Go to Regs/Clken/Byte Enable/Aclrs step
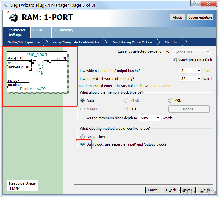This screenshot has width=219, height=197. [x=76, y=42]
